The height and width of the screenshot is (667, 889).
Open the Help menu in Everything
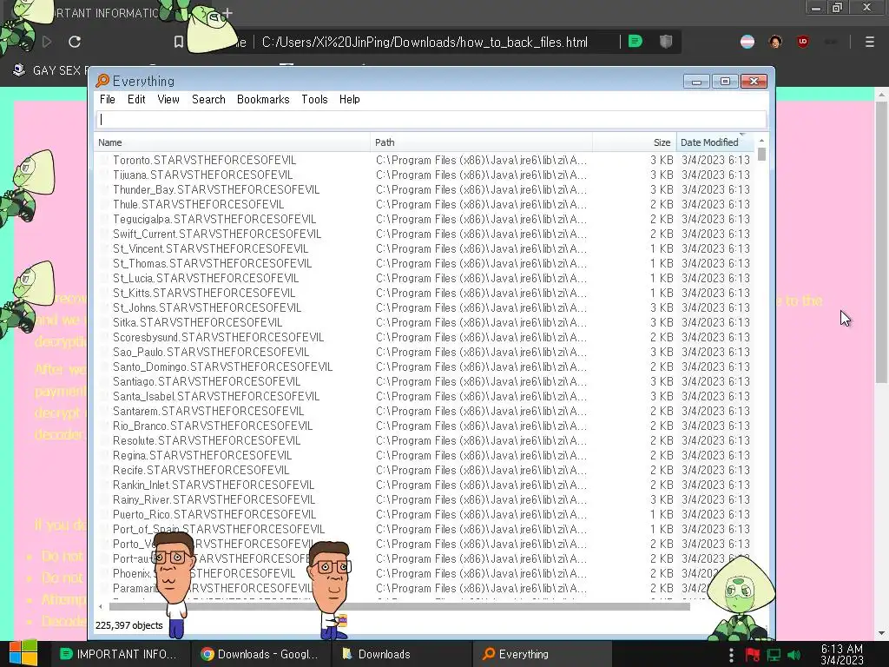349,99
